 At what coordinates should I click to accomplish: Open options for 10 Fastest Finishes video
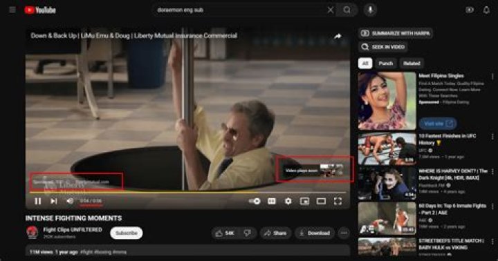coord(492,137)
